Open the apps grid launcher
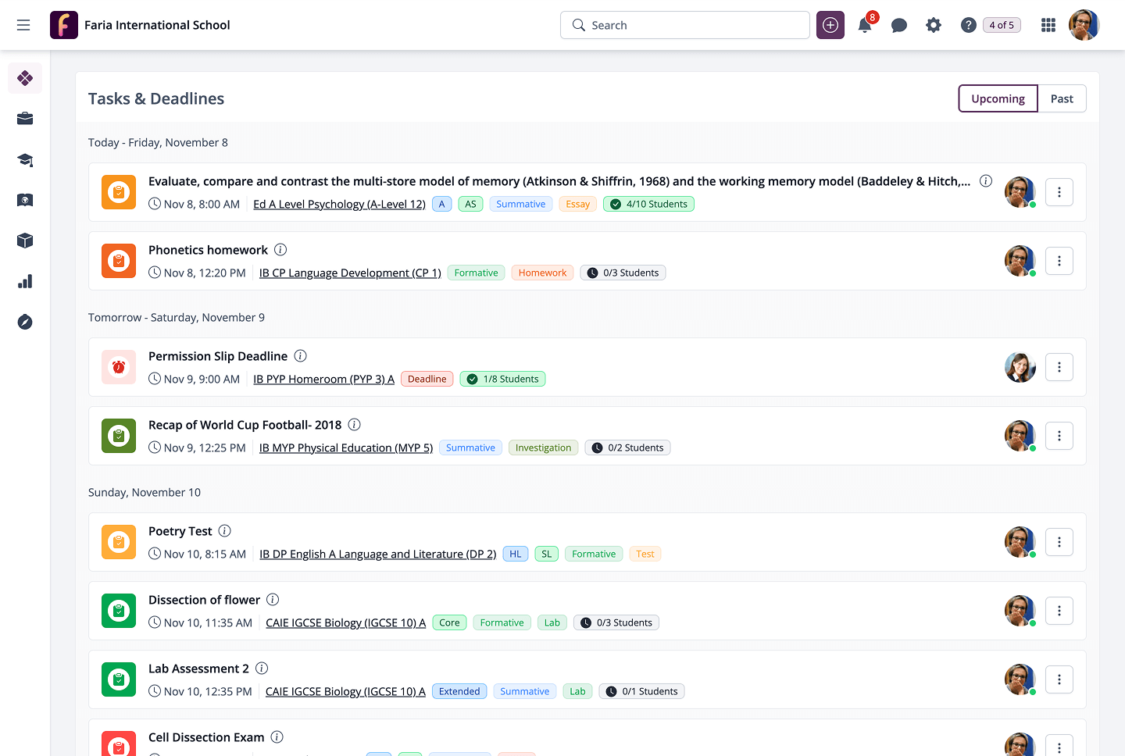Screen dimensions: 1125x756 [x=1048, y=25]
